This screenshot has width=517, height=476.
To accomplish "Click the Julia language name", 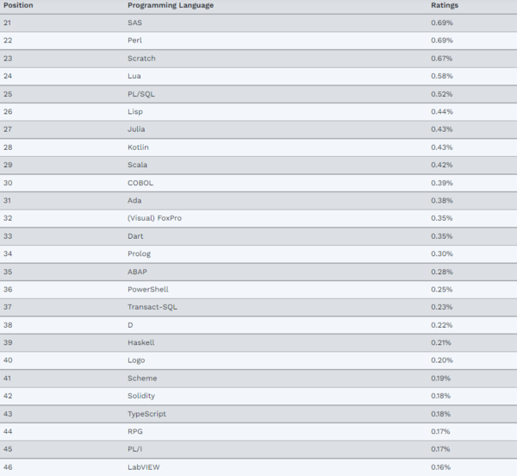I will coord(136,129).
